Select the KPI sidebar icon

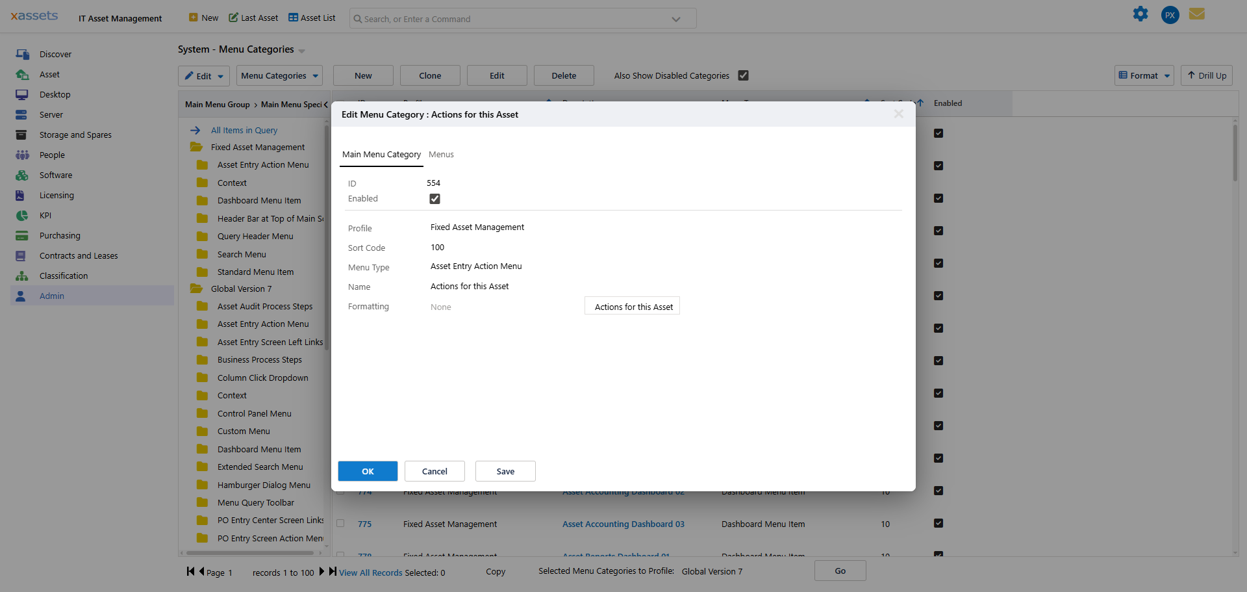tap(21, 215)
